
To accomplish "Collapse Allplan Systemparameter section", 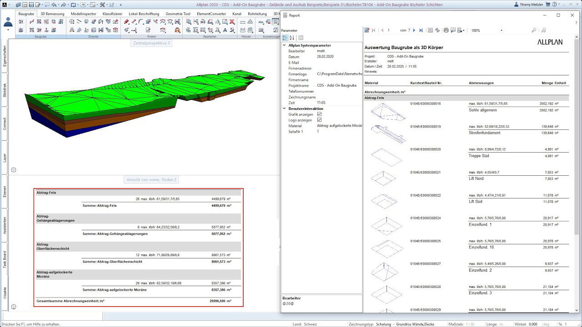I will pos(285,45).
